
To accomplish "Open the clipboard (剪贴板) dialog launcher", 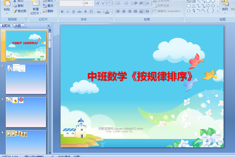I will [26, 19].
